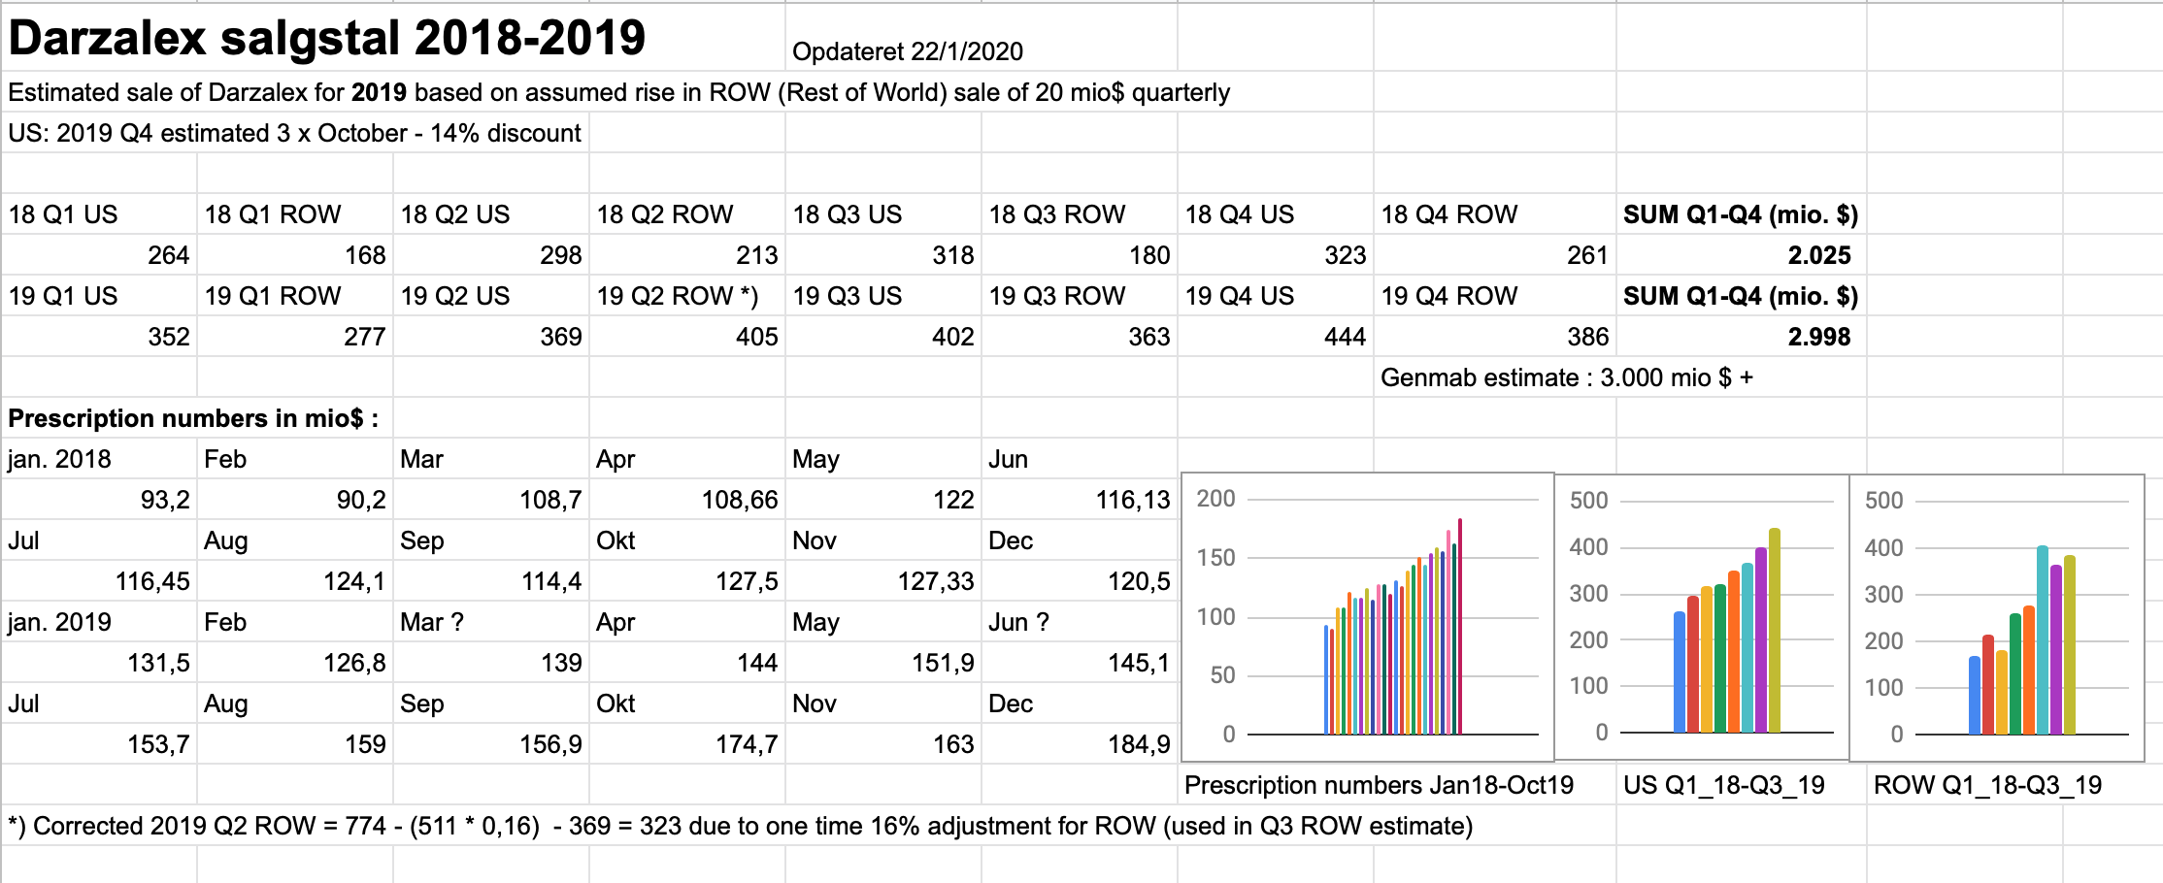Click the Genmab estimate cell
The image size is (2163, 883).
(x=1566, y=377)
